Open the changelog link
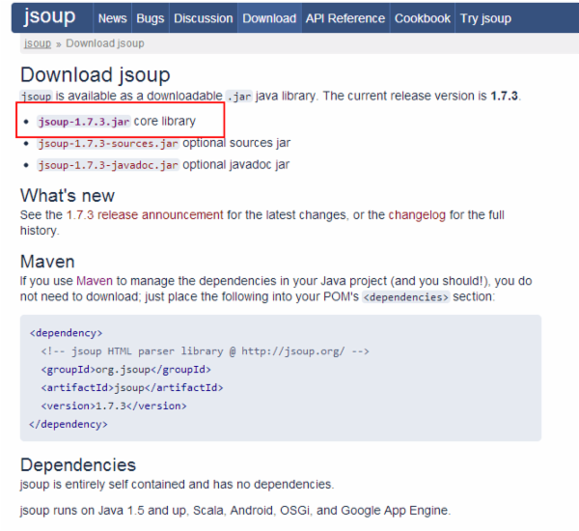This screenshot has width=579, height=531. click(x=417, y=215)
